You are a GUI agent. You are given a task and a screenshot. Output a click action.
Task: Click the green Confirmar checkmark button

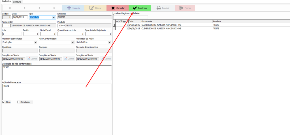coord(140,8)
